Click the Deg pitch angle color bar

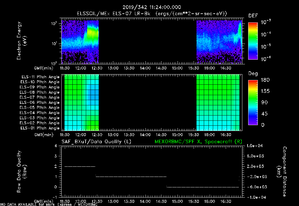click(253, 102)
